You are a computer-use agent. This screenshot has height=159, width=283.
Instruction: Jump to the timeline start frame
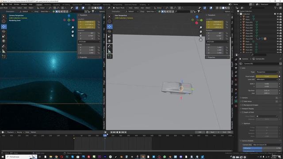pyautogui.click(x=111, y=132)
